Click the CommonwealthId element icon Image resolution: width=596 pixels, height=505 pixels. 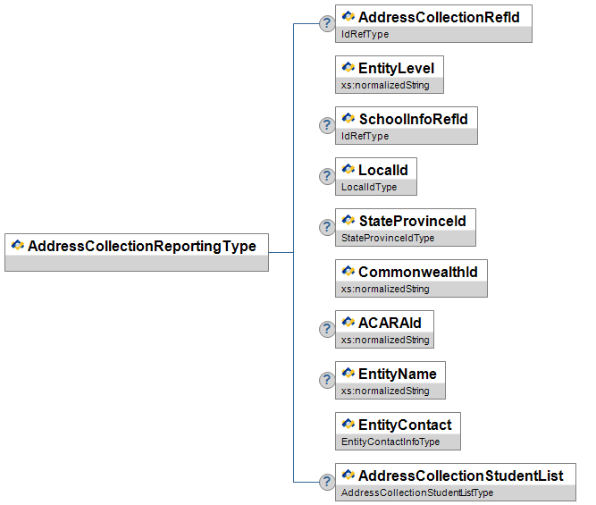(x=348, y=272)
